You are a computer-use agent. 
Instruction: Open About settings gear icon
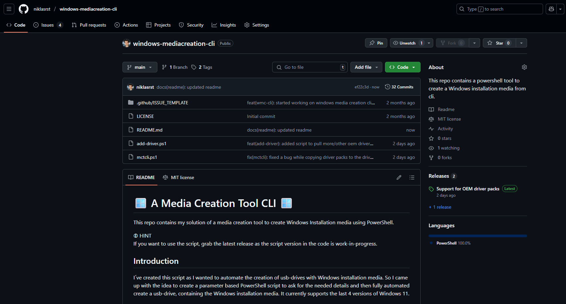click(524, 67)
